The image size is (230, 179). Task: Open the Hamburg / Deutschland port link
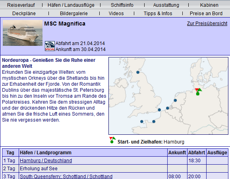point(46,160)
